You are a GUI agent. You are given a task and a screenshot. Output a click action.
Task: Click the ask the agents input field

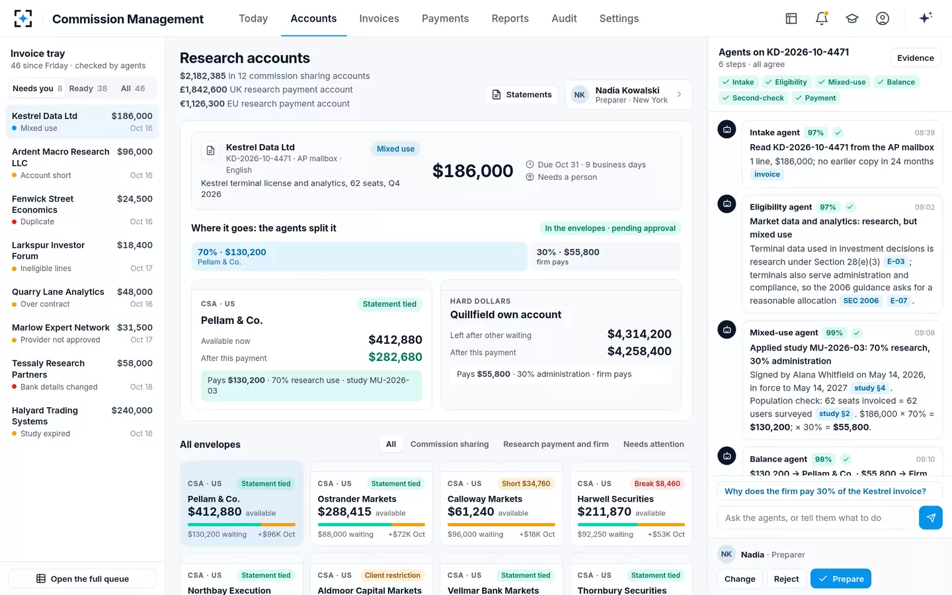tap(816, 518)
